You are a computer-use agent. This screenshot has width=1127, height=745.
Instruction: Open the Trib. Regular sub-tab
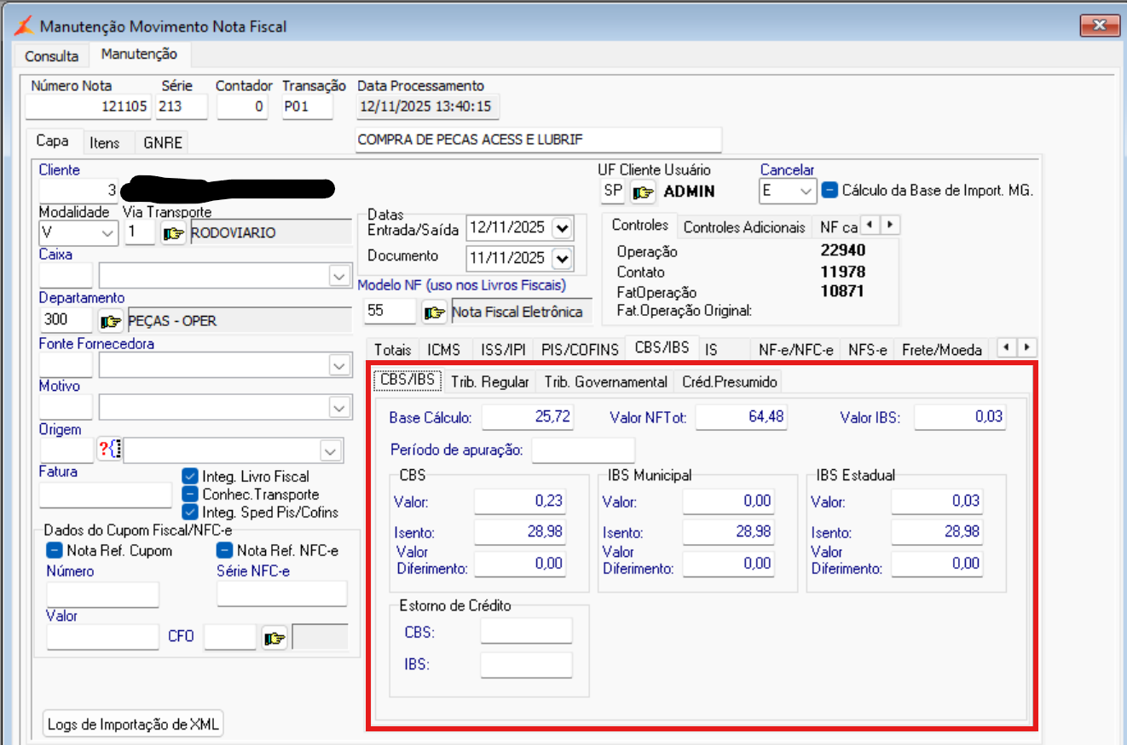490,382
